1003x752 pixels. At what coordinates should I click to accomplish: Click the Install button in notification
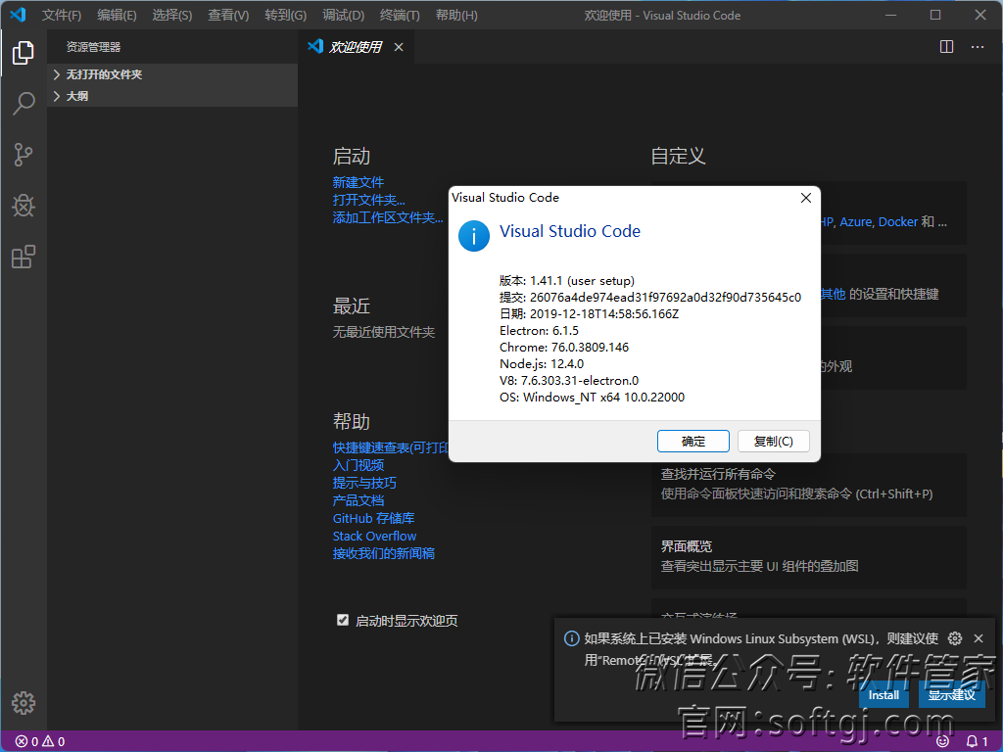(884, 695)
